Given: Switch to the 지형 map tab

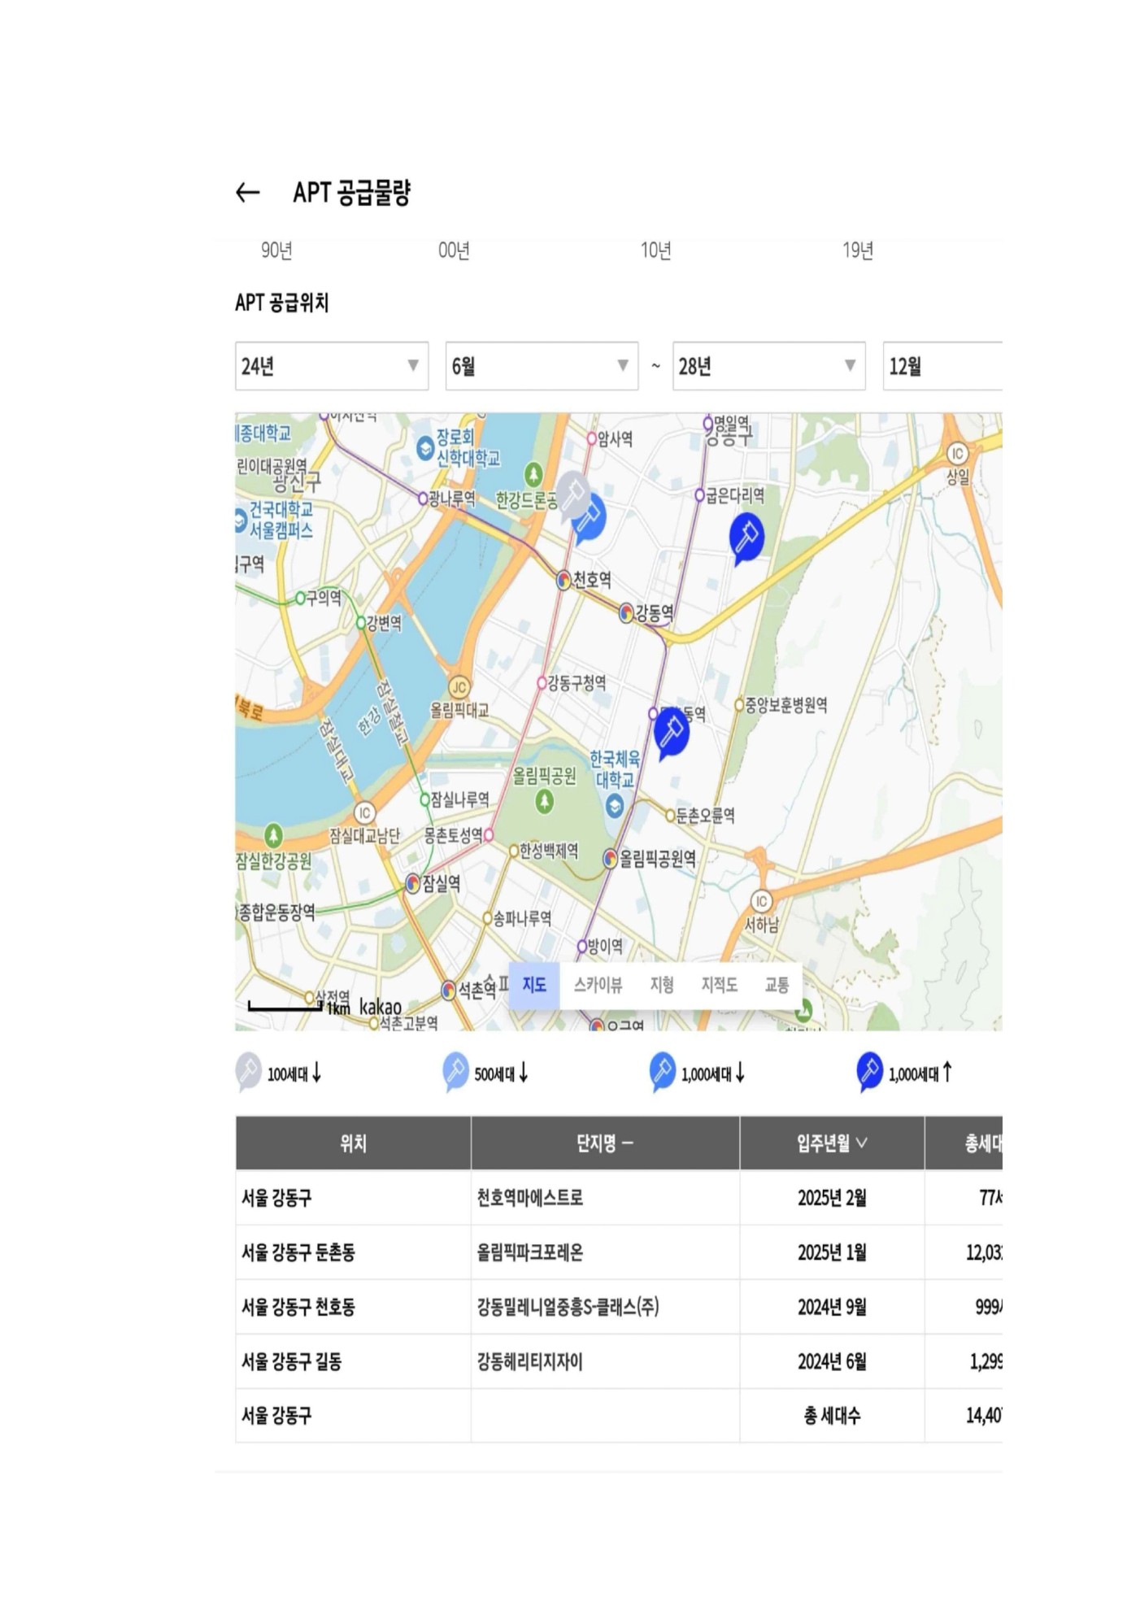Looking at the screenshot, I should (x=662, y=985).
